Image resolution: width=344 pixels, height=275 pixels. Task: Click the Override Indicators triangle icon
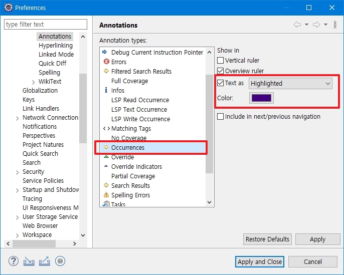pyautogui.click(x=106, y=166)
